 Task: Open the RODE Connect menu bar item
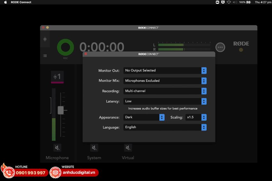click(x=21, y=2)
